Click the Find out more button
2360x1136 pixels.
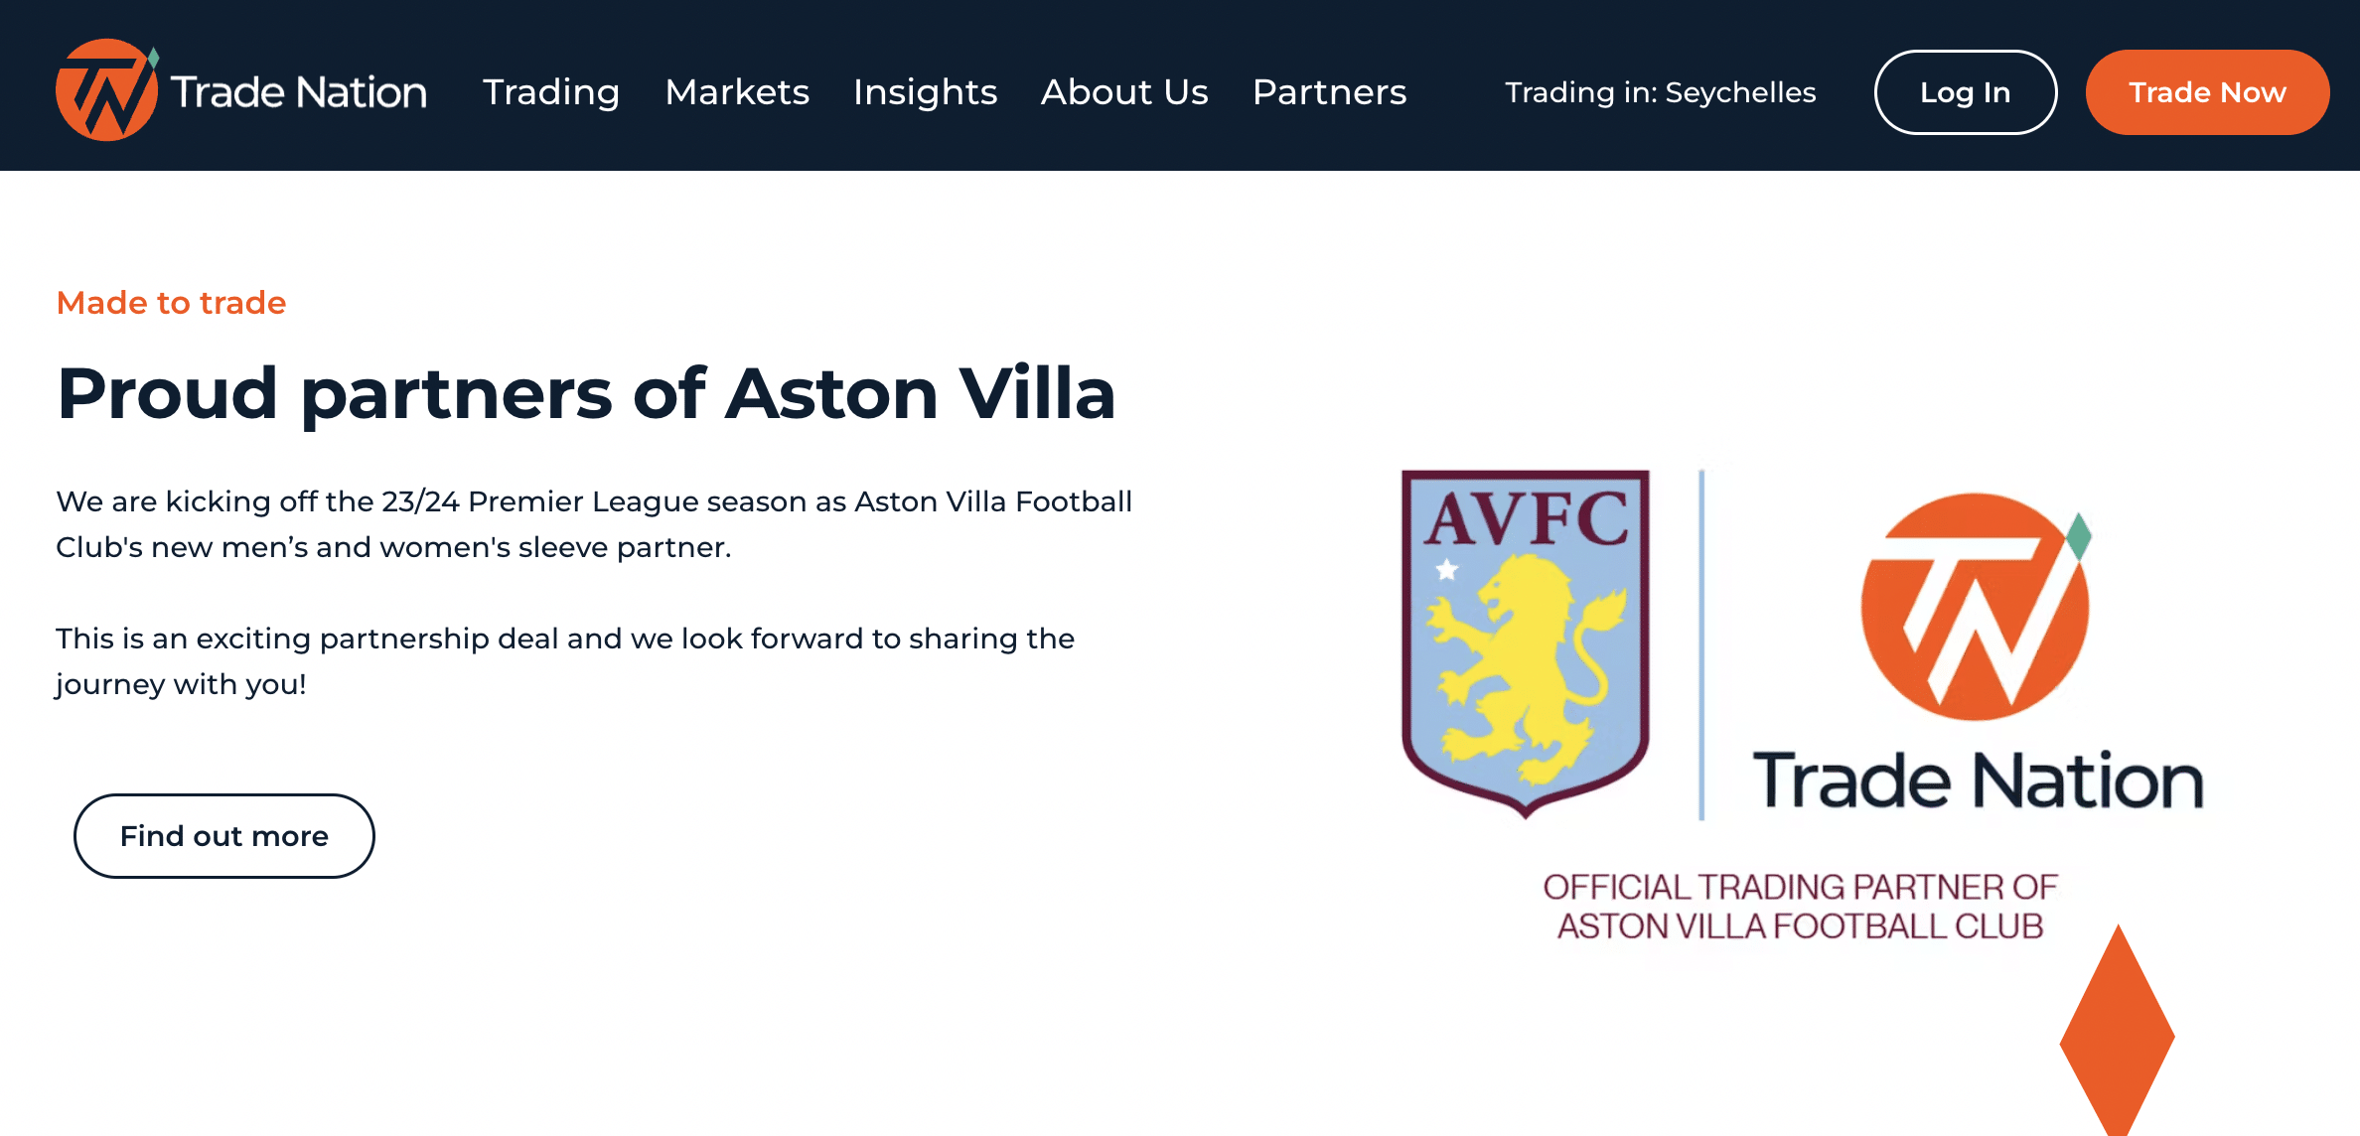pyautogui.click(x=224, y=836)
